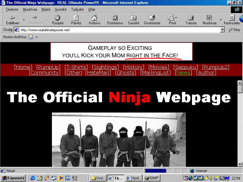Show the Sivuhistoria history pane
The height and width of the screenshot is (182, 243).
click(152, 20)
